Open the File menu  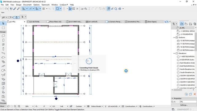click(x=2, y=5)
